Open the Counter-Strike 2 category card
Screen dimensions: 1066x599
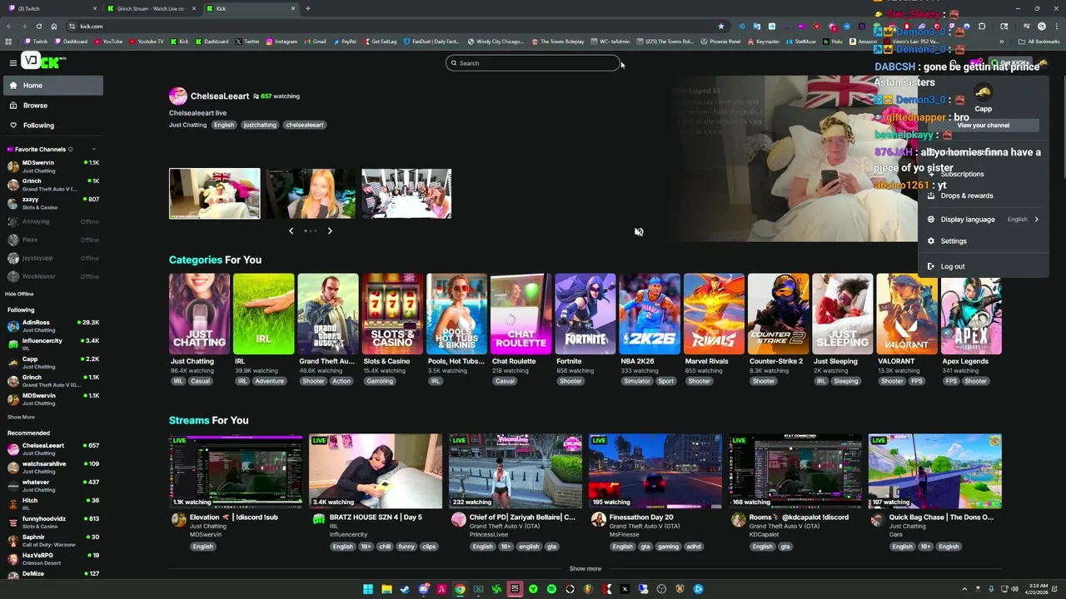pyautogui.click(x=778, y=314)
